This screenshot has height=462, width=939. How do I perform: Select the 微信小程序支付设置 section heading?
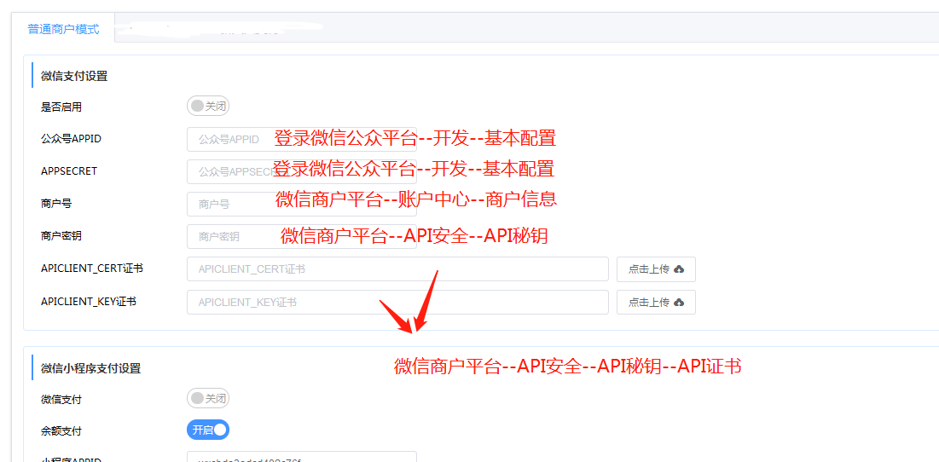(x=91, y=368)
